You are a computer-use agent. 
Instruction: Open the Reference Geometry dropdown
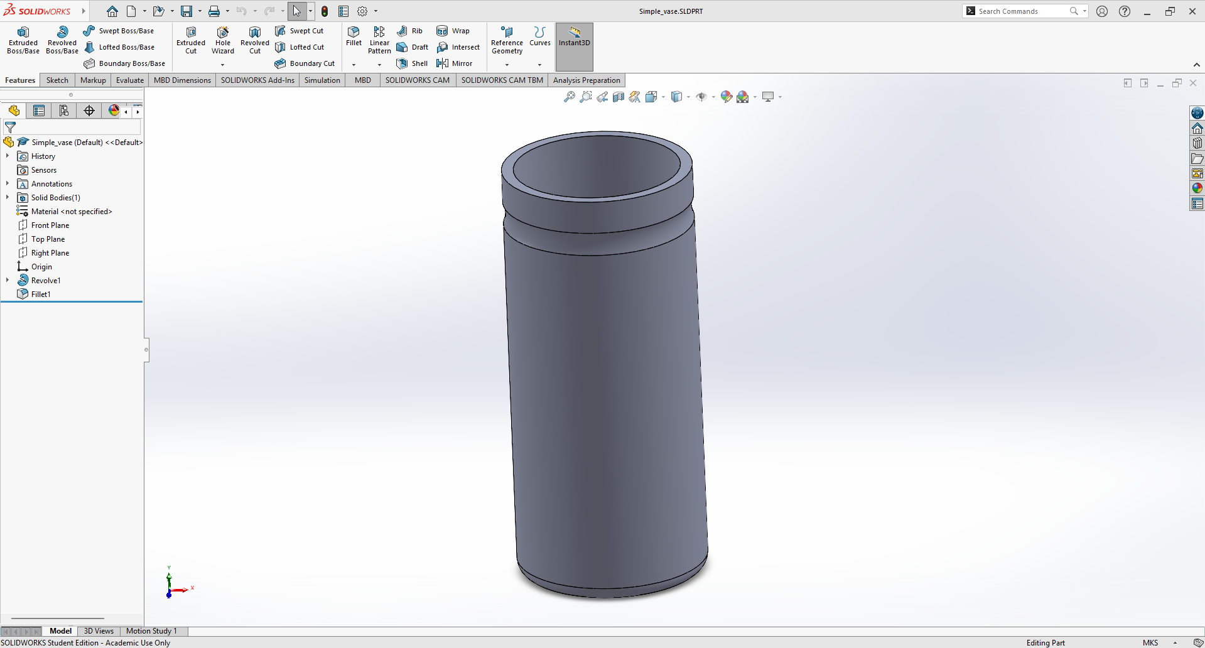coord(507,64)
